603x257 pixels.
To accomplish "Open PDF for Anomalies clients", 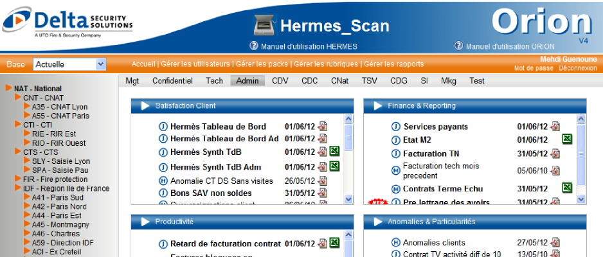I will click(x=555, y=242).
